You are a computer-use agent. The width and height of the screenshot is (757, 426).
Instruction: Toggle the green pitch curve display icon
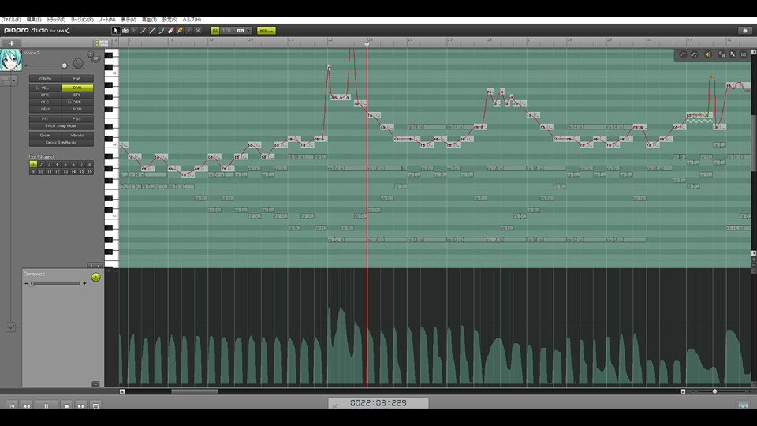point(694,54)
